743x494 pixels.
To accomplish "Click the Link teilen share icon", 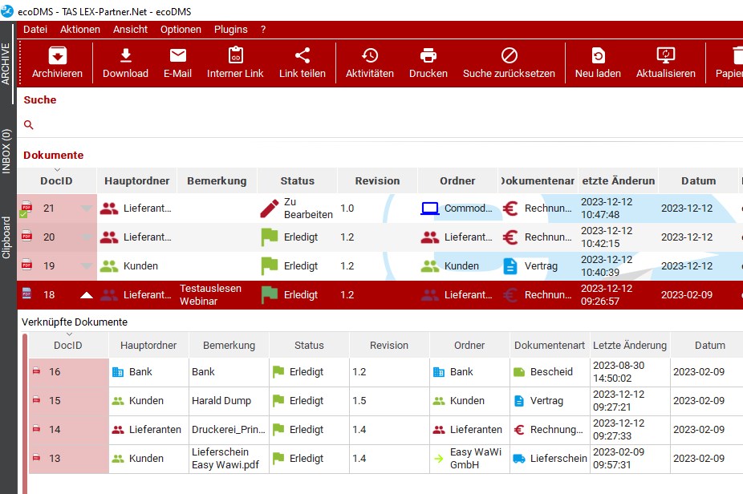I will point(302,55).
